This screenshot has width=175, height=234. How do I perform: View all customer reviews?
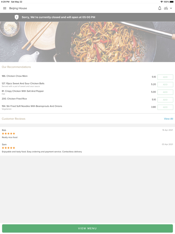[168, 119]
